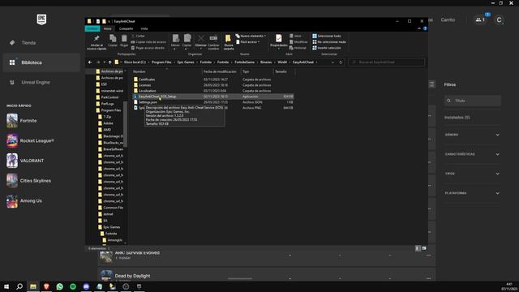
Task: Open the profile avatar C in launcher
Action: click(499, 19)
